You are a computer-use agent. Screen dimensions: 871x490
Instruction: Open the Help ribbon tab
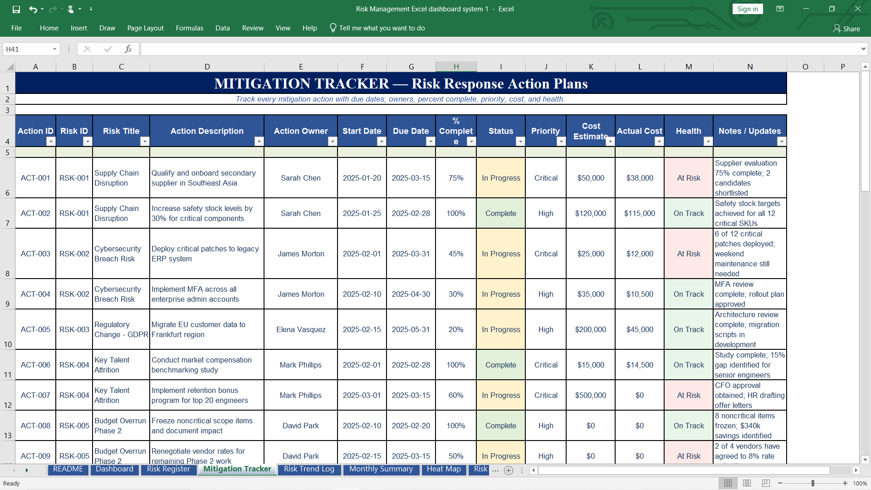coord(310,28)
